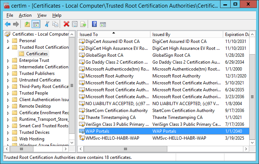Click the WMSvc-HELLO-HABR-WAP certificate key icon
259x164 pixels.
point(82,138)
